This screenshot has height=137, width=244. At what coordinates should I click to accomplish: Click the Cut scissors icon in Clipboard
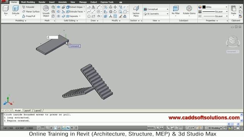(241, 7)
